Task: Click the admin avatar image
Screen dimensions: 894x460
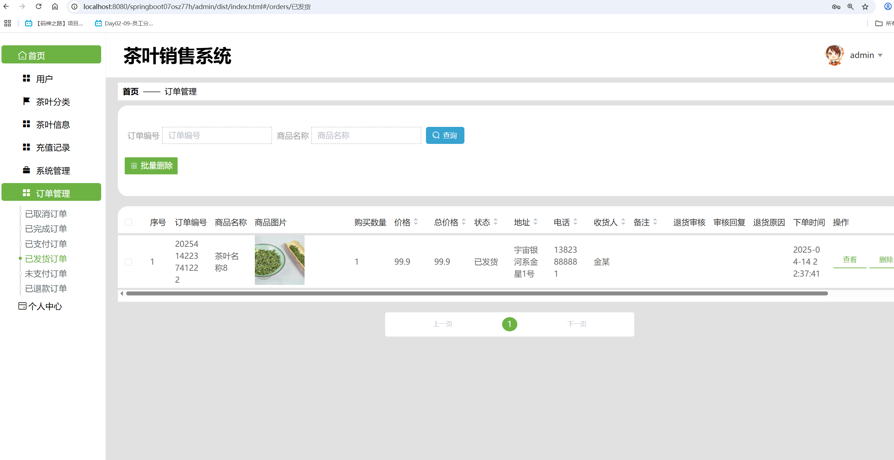Action: [834, 55]
